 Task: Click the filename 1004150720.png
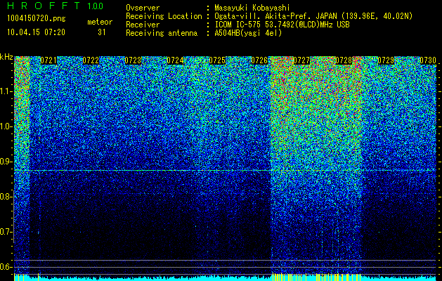[37, 18]
